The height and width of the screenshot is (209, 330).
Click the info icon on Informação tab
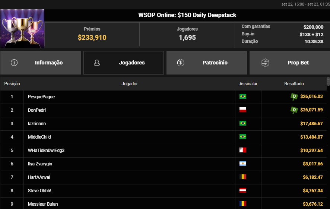tap(15, 63)
